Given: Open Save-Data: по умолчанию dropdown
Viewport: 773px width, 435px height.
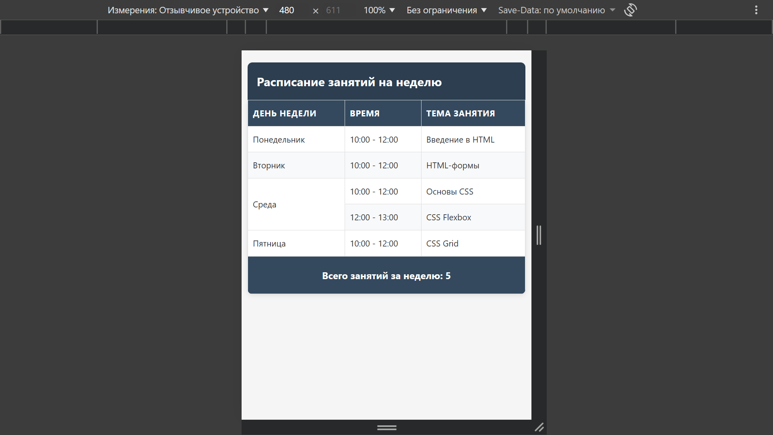Looking at the screenshot, I should [556, 10].
